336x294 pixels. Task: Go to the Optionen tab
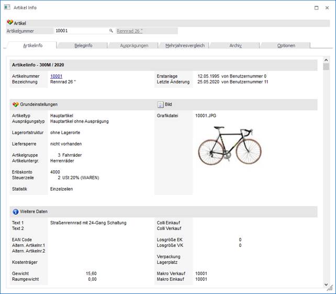tap(286, 46)
